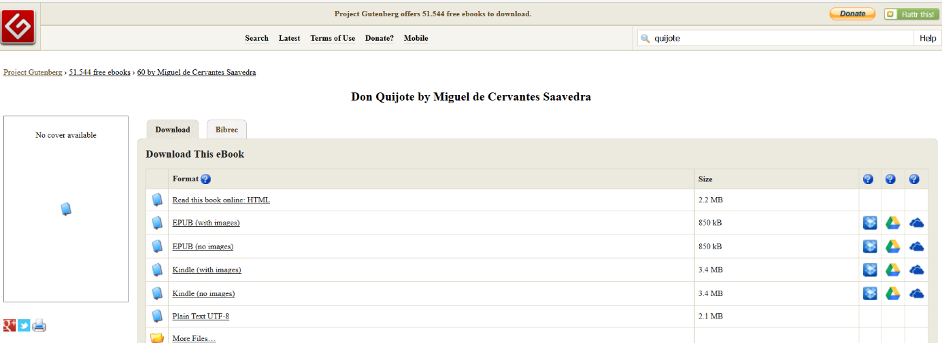Click the printer icon to print page
Screen dimensions: 942x343
[x=39, y=326]
